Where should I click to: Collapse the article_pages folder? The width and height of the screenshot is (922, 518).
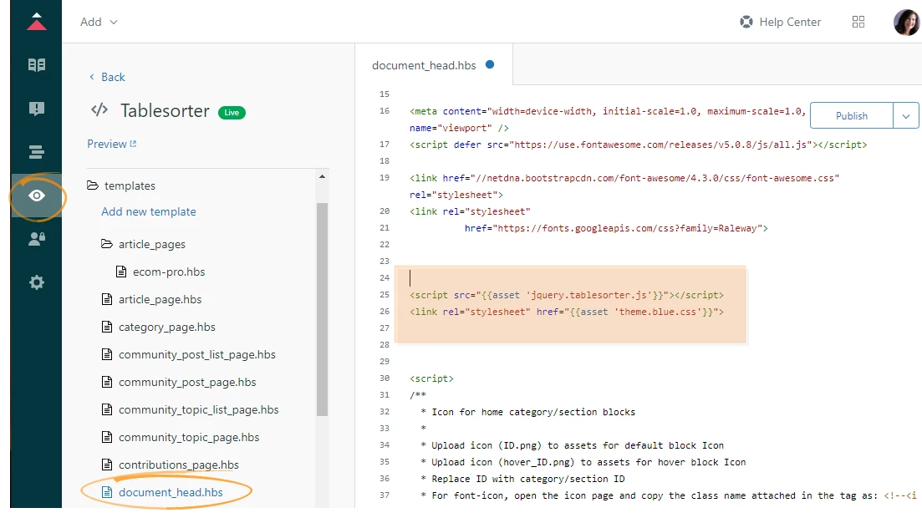tap(144, 243)
